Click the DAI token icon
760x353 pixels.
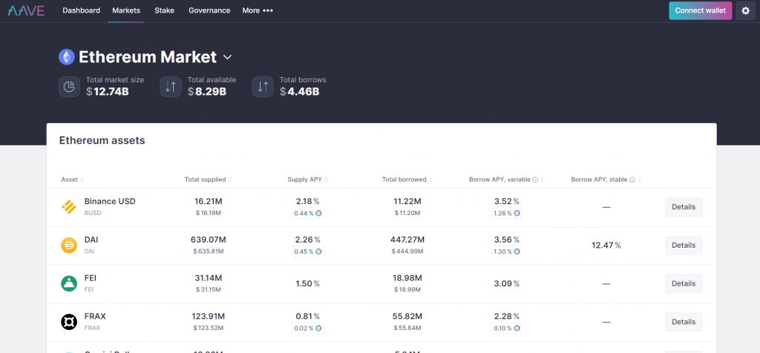point(69,245)
